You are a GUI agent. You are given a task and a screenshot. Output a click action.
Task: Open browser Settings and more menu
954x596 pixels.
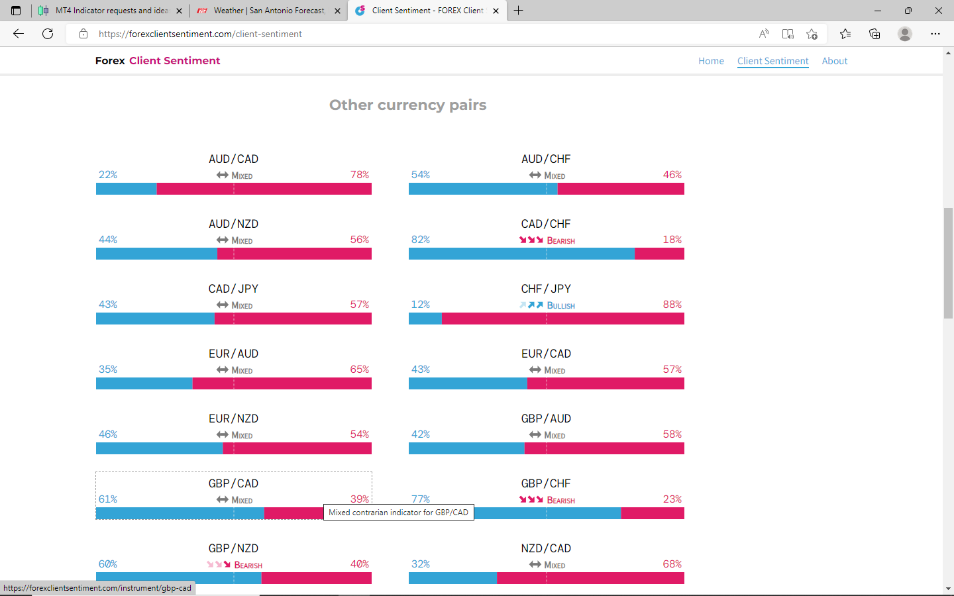pyautogui.click(x=935, y=34)
